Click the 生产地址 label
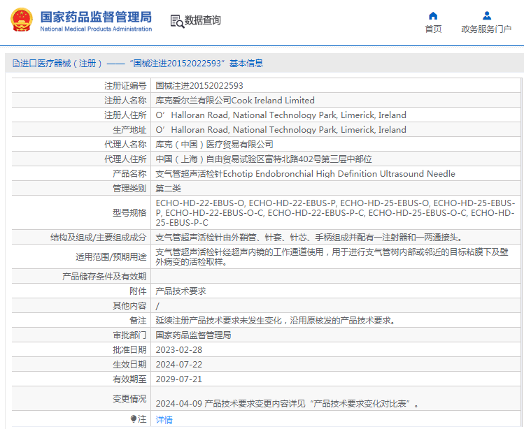The width and height of the screenshot is (524, 429). [129, 130]
